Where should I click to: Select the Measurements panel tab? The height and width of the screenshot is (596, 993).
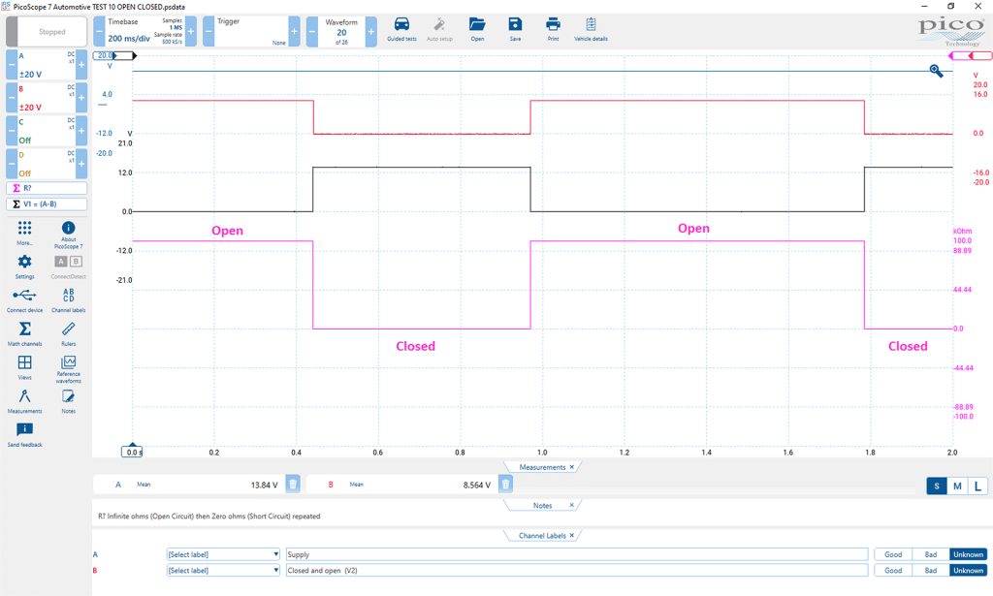coord(542,467)
